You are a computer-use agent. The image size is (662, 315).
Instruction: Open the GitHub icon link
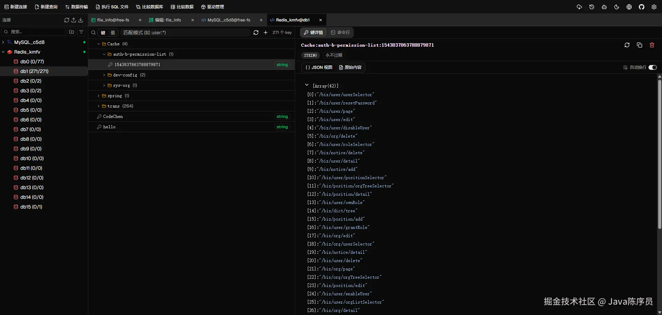pyautogui.click(x=642, y=7)
